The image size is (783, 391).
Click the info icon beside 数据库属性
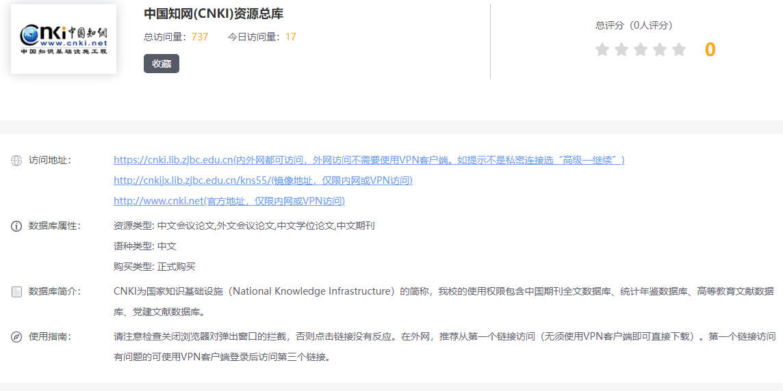point(16,226)
